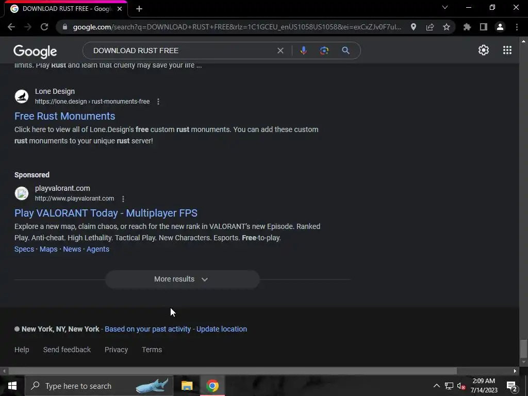Image resolution: width=528 pixels, height=396 pixels.
Task: Search by image with the Lens icon
Action: coord(324,51)
